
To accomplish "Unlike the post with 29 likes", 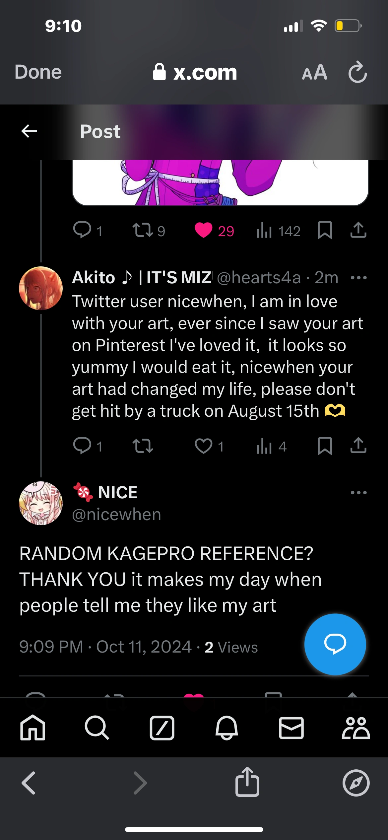I will point(203,230).
